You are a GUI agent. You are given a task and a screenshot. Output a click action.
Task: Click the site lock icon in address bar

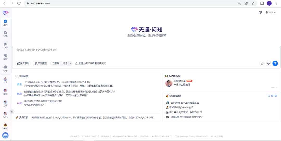point(27,3)
